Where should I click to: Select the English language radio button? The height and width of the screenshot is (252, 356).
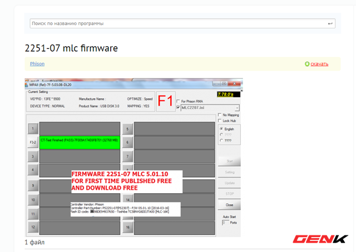click(x=221, y=129)
